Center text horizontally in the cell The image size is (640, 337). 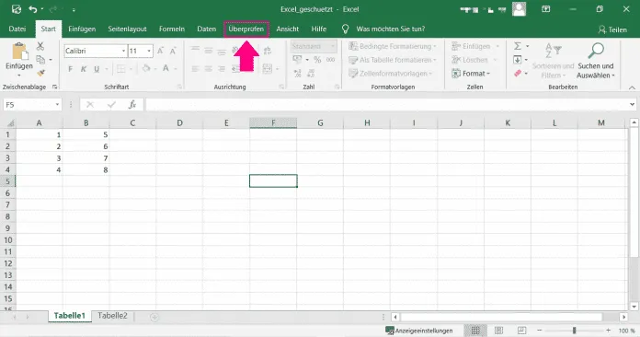(209, 69)
